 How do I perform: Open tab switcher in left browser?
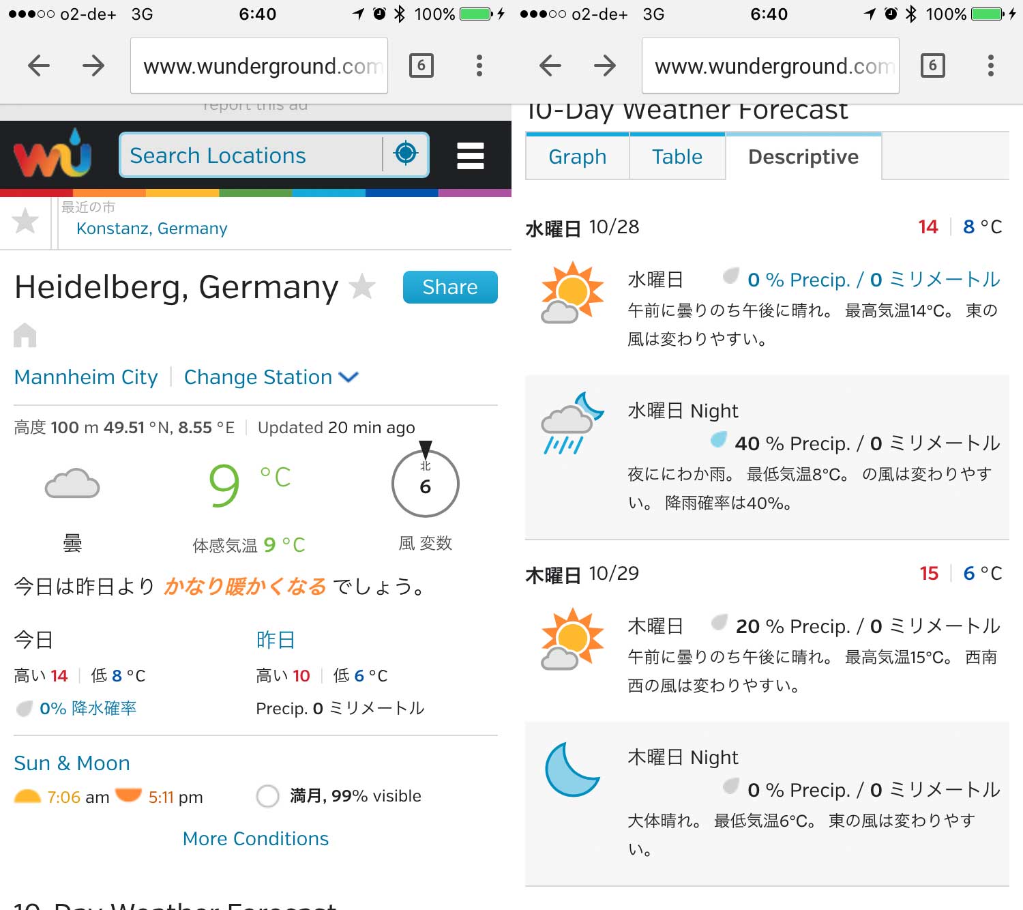(x=421, y=65)
